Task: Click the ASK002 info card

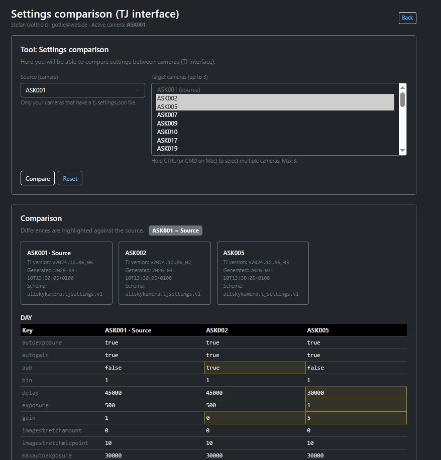Action: (165, 273)
